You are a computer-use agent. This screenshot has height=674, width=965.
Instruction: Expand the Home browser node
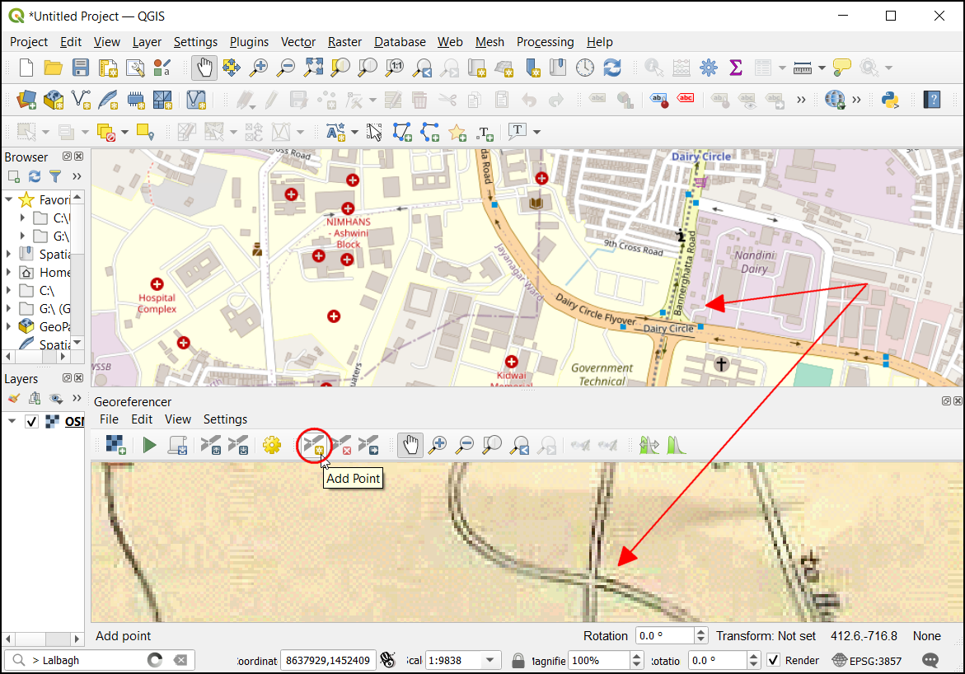(x=8, y=272)
